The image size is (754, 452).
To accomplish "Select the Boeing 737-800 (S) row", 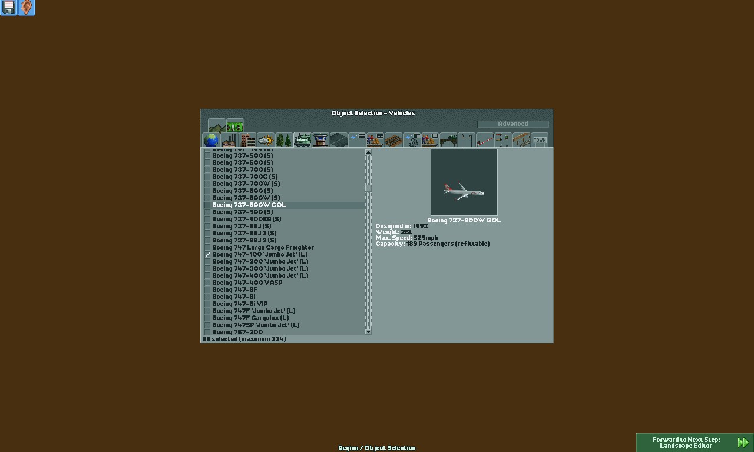I will point(284,191).
